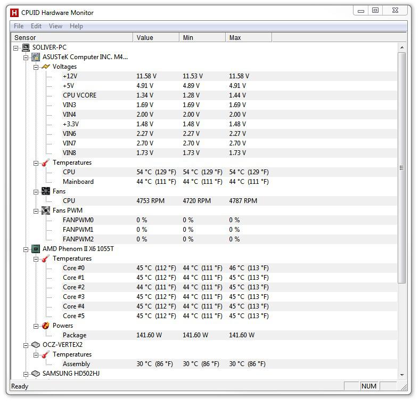419x405 pixels.
Task: Open the View menu
Action: point(55,26)
